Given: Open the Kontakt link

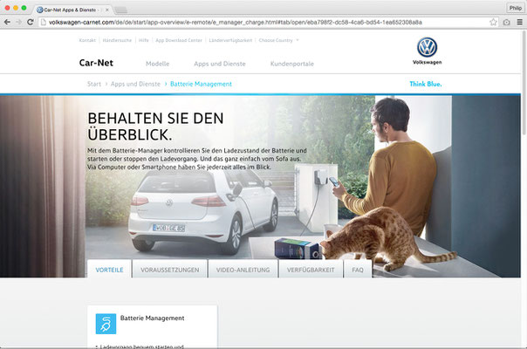Looking at the screenshot, I should click(87, 40).
